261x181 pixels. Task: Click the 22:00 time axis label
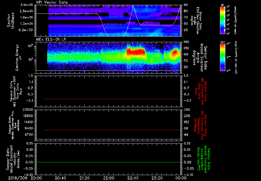(109, 178)
